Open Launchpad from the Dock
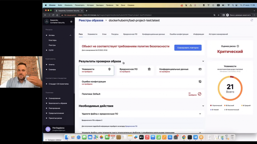The image size is (257, 144). point(73,137)
